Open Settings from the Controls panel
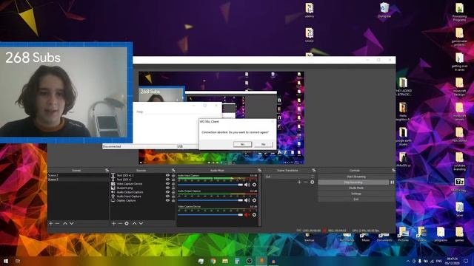Image resolution: width=474 pixels, height=266 pixels. [356, 194]
